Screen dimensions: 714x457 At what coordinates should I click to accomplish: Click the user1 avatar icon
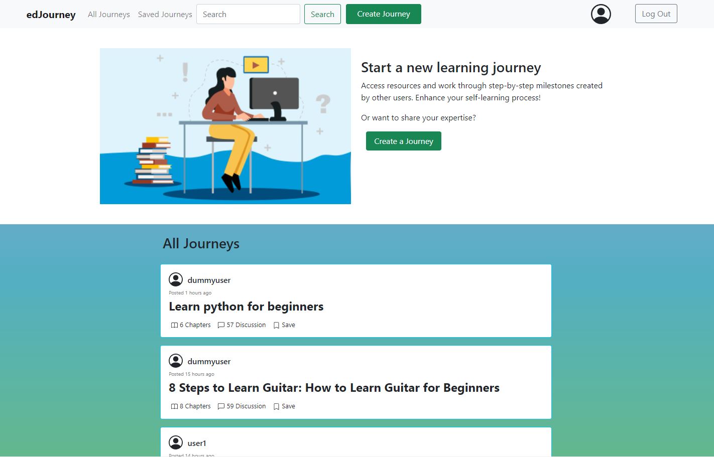pyautogui.click(x=176, y=442)
